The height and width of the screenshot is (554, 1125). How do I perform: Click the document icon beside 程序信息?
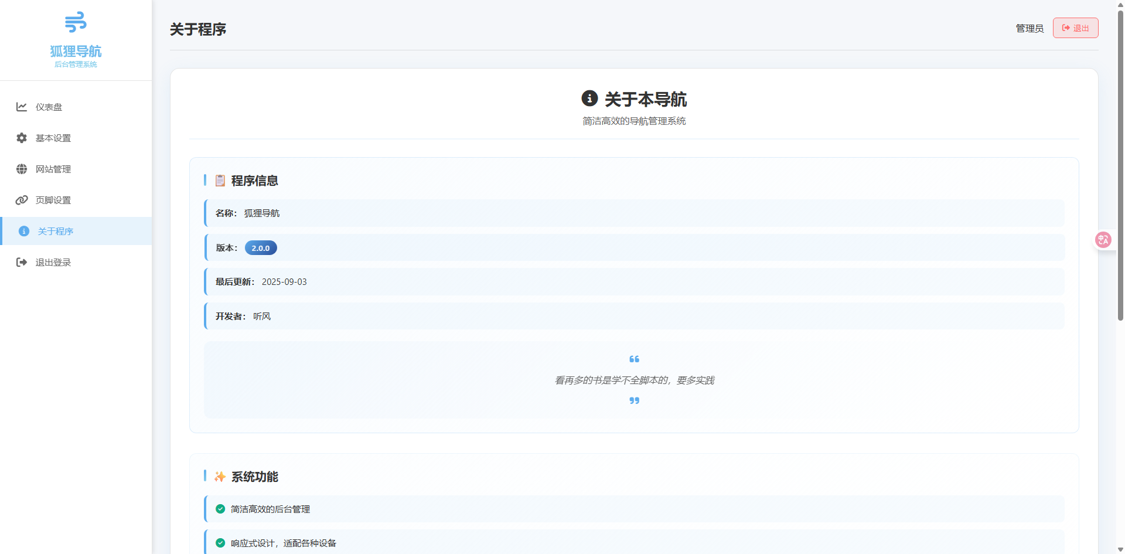click(220, 181)
